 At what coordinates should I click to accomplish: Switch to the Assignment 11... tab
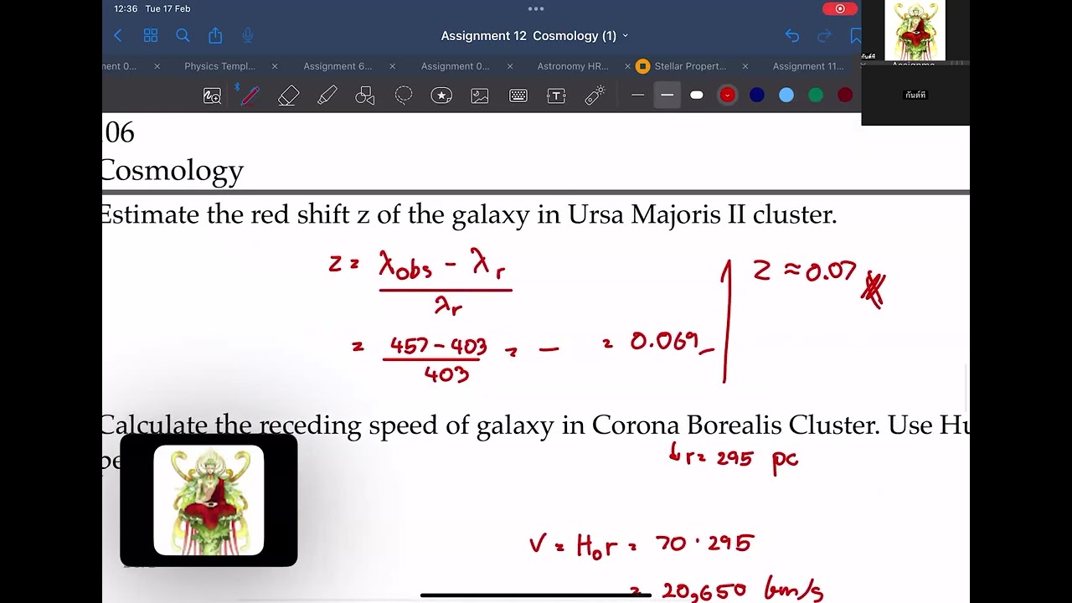808,66
